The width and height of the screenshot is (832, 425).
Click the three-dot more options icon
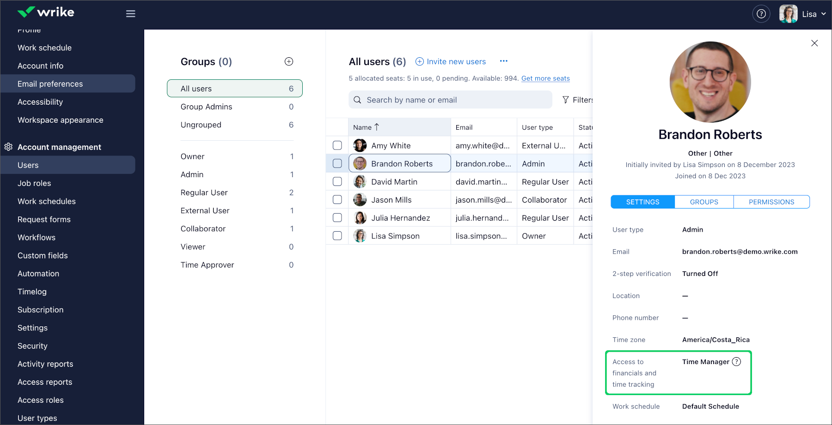tap(503, 61)
